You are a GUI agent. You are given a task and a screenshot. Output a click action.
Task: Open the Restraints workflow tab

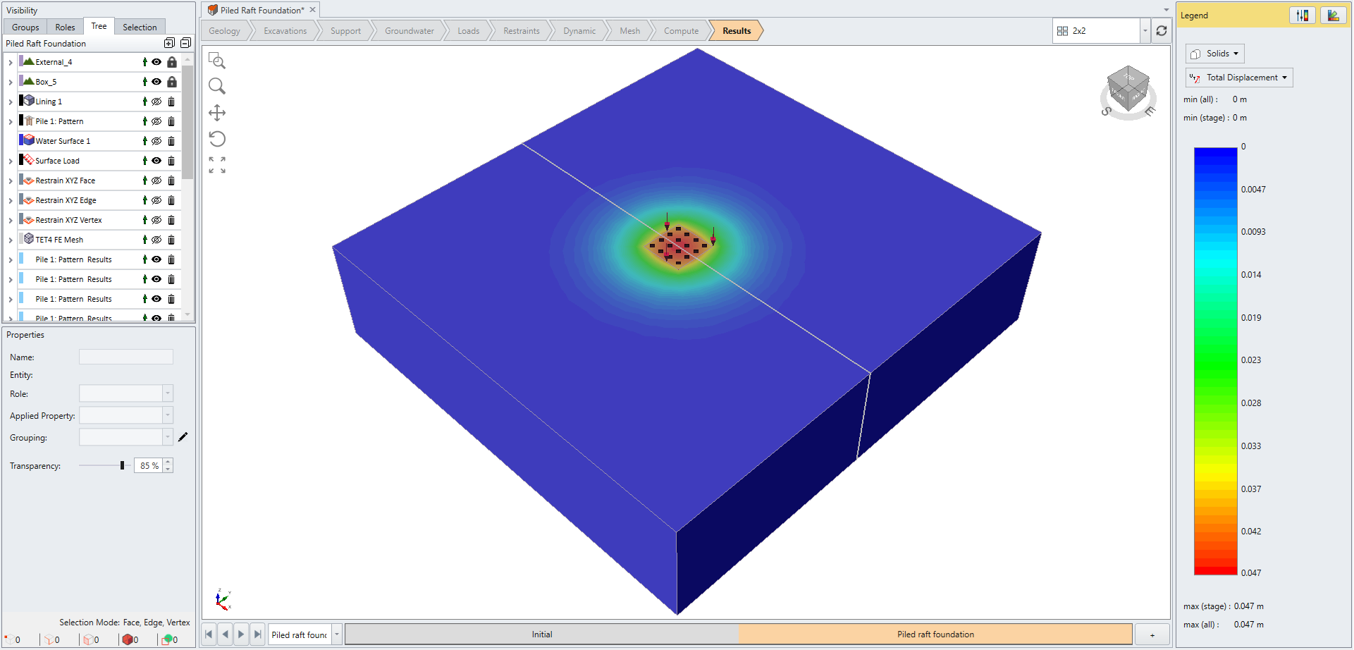tap(522, 31)
